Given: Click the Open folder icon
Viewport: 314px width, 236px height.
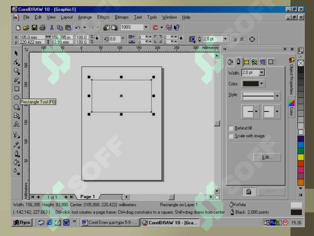Looking at the screenshot, I should tap(26, 28).
